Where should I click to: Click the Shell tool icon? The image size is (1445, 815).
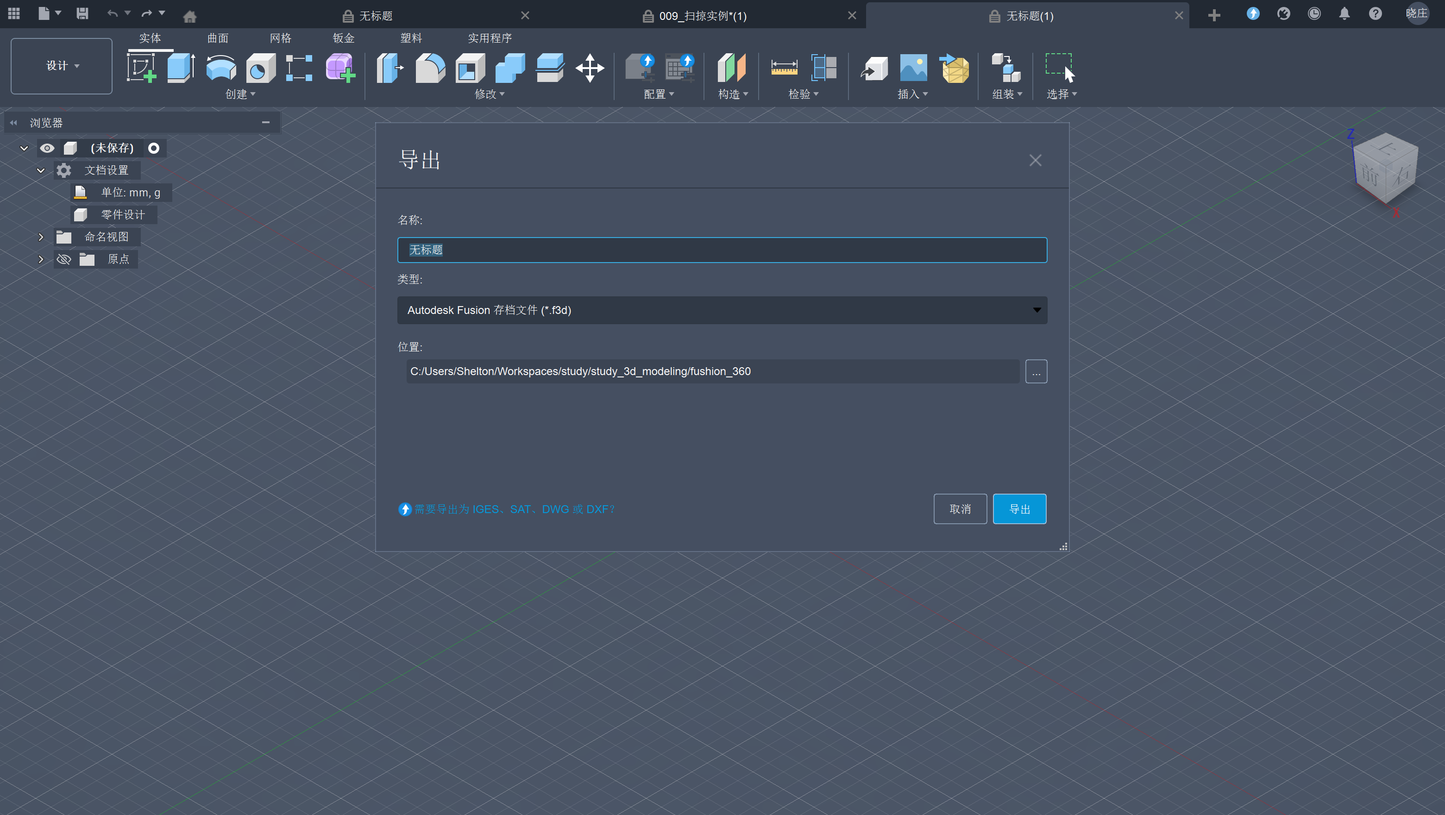tap(470, 69)
